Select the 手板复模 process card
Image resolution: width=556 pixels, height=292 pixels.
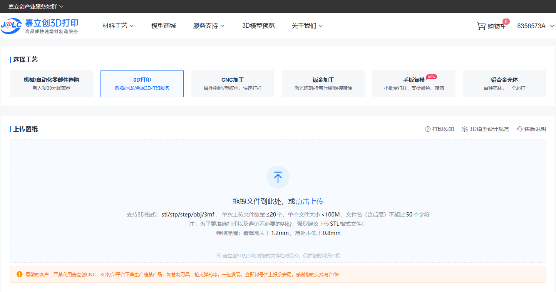tap(414, 84)
